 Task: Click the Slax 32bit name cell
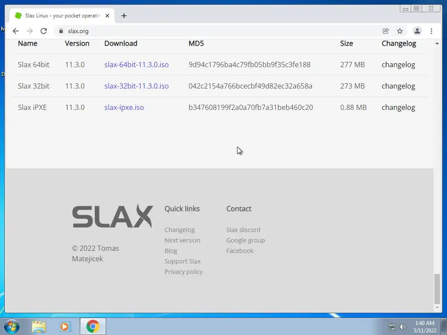coord(34,86)
